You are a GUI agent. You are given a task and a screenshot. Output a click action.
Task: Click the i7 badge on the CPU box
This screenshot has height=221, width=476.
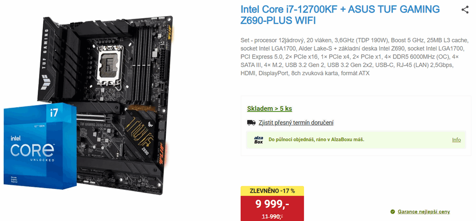click(x=57, y=111)
